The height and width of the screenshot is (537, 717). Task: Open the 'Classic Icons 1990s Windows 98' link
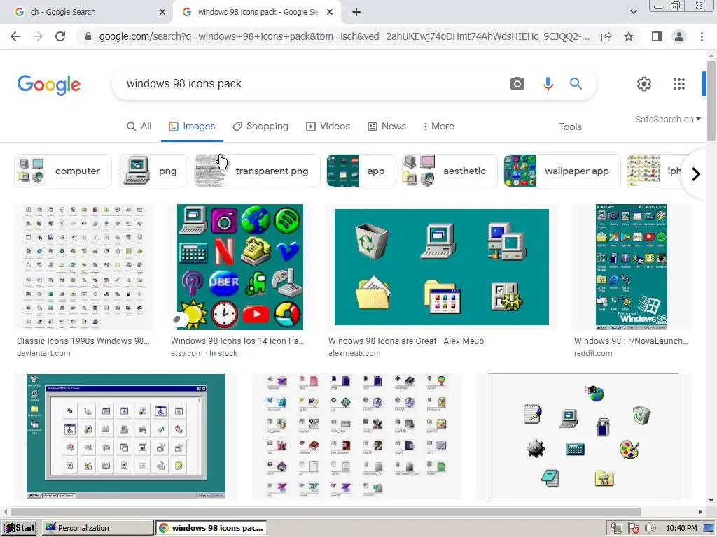click(x=83, y=341)
